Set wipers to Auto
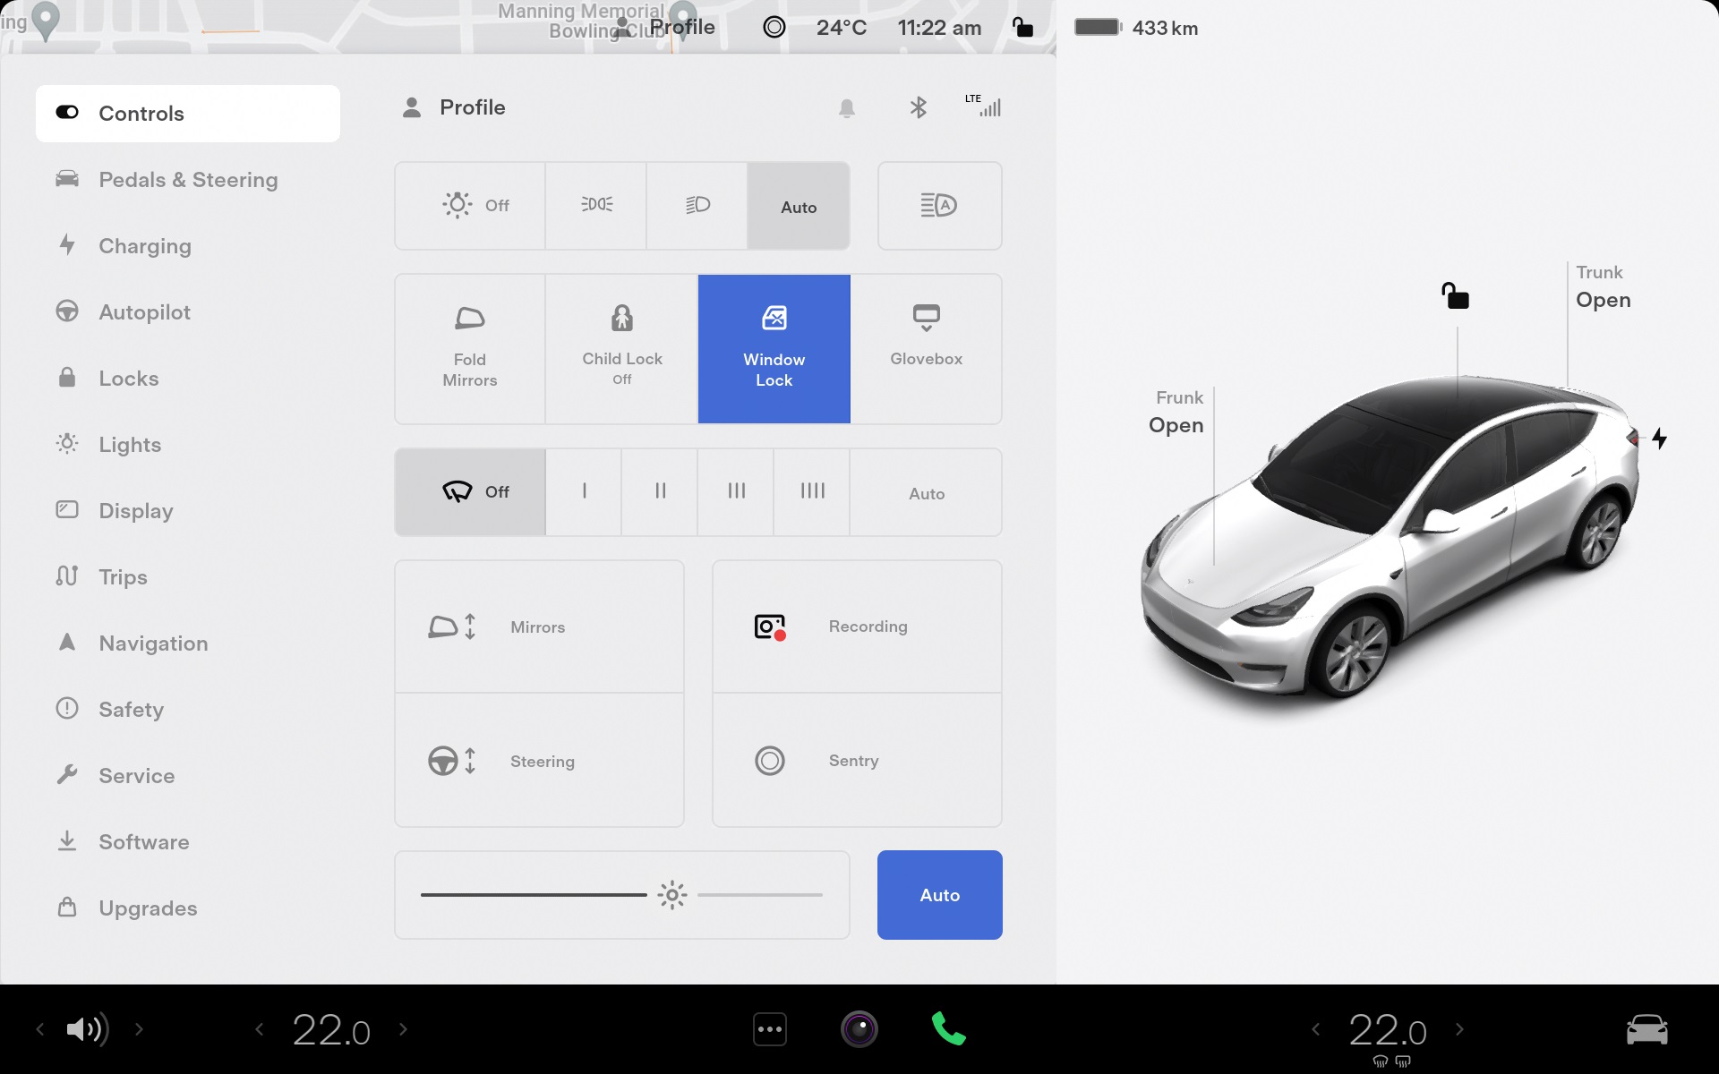This screenshot has height=1074, width=1719. (x=926, y=493)
